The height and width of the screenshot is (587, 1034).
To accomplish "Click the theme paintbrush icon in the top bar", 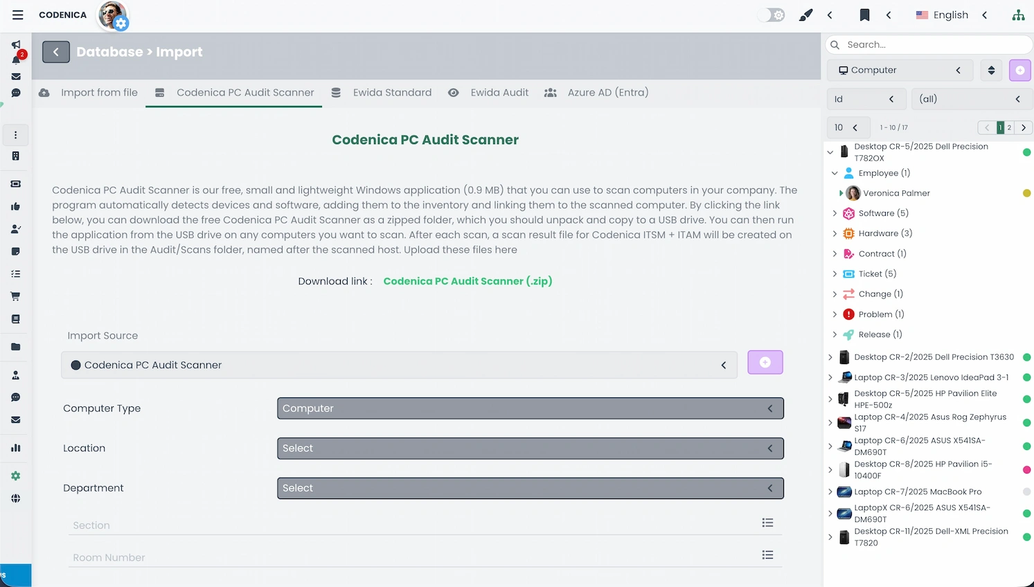I will (x=805, y=15).
